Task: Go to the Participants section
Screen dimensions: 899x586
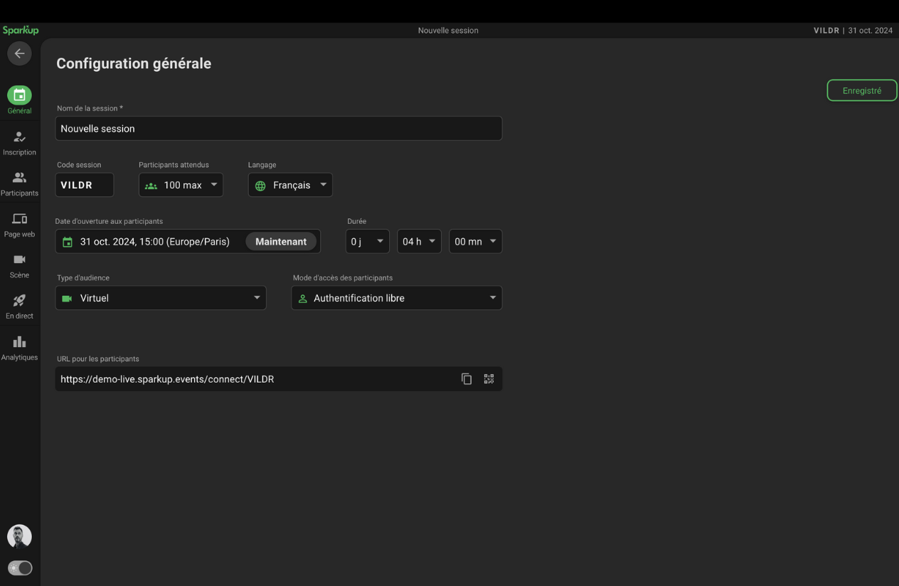Action: 19,182
